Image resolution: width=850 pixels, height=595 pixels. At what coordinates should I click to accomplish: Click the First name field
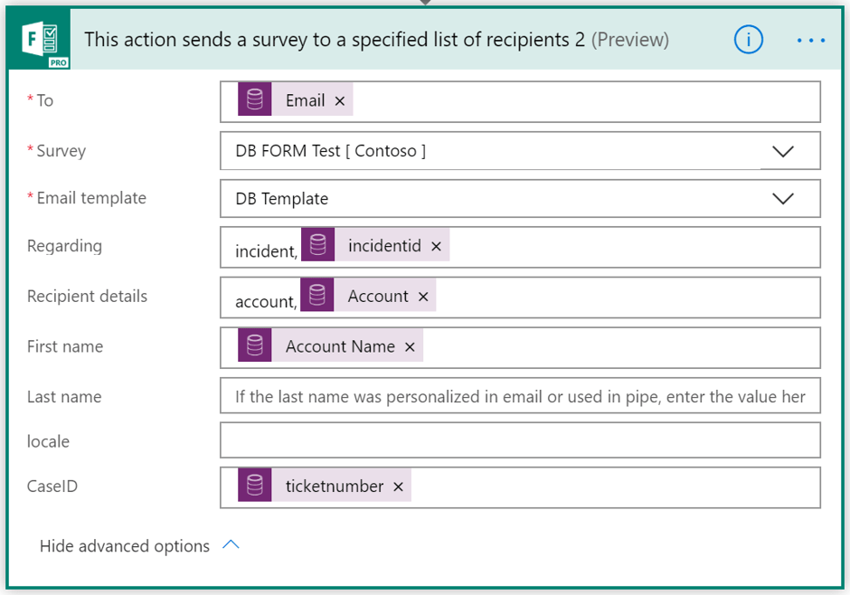[520, 347]
